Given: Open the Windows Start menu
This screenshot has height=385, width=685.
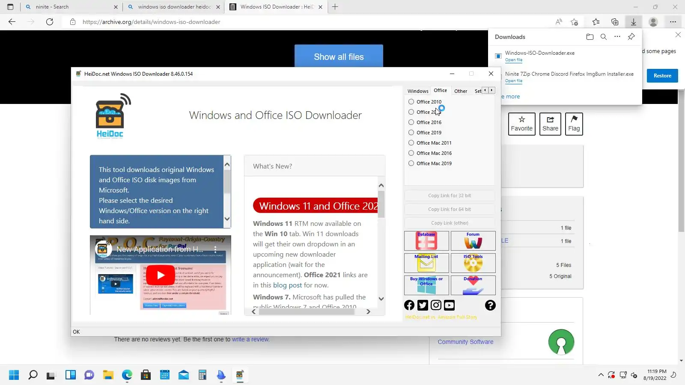Looking at the screenshot, I should 14,375.
